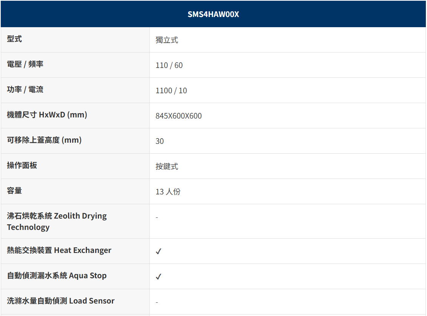The image size is (427, 316).
Task: Click the 洗滌水量自動偵測 Load Sensor label
Action: 60,301
